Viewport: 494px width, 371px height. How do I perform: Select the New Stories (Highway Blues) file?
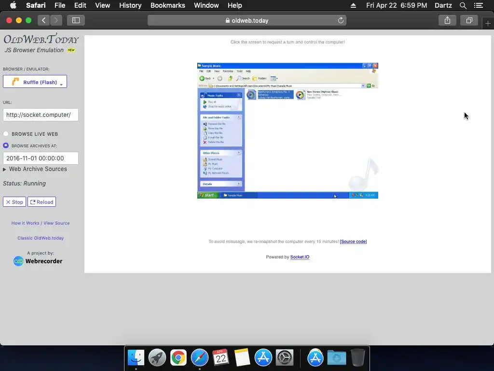319,95
